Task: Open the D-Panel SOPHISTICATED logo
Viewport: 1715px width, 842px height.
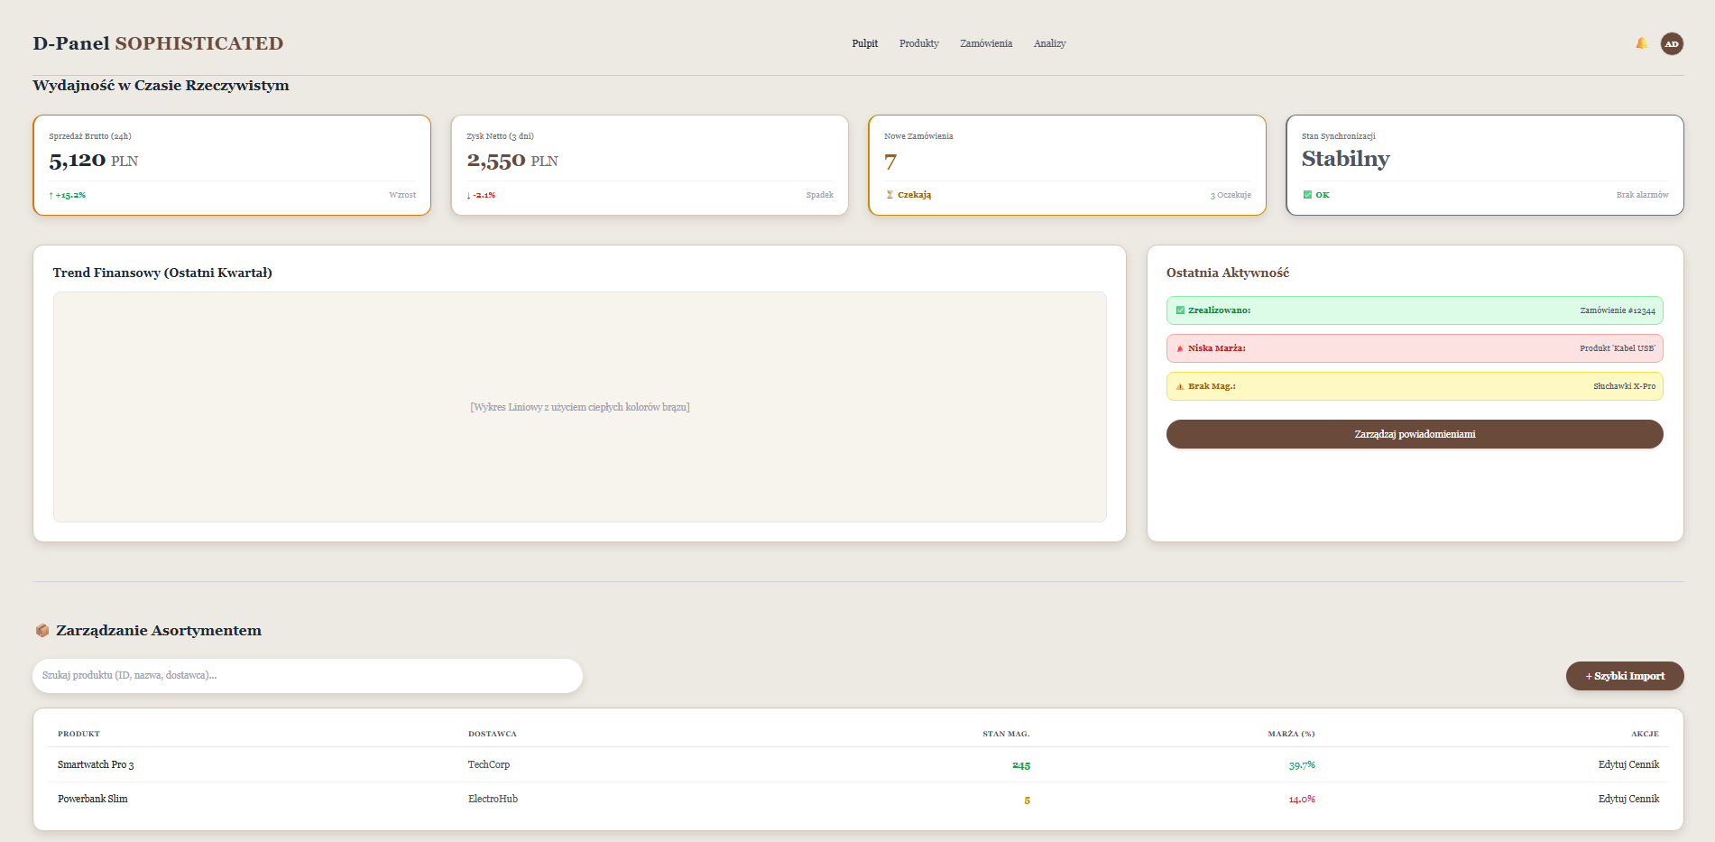Action: 158,43
